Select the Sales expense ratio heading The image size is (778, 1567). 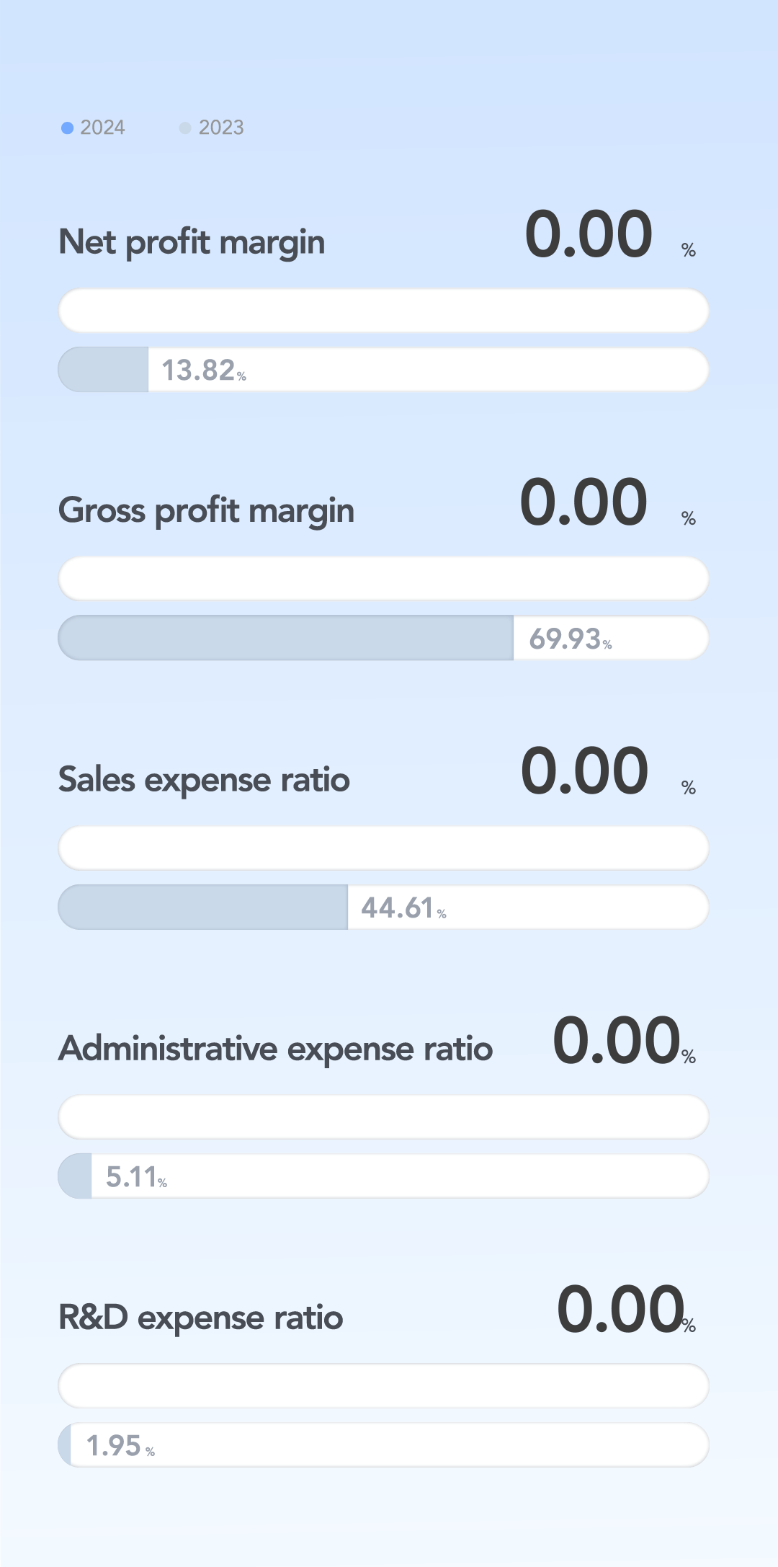(204, 780)
